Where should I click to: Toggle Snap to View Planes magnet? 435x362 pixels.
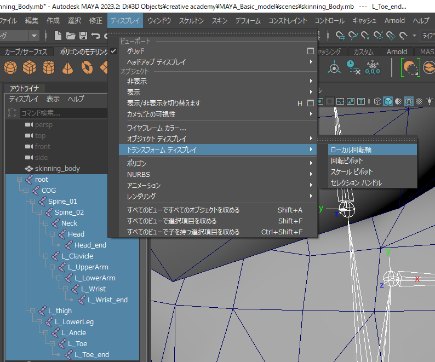click(391, 36)
